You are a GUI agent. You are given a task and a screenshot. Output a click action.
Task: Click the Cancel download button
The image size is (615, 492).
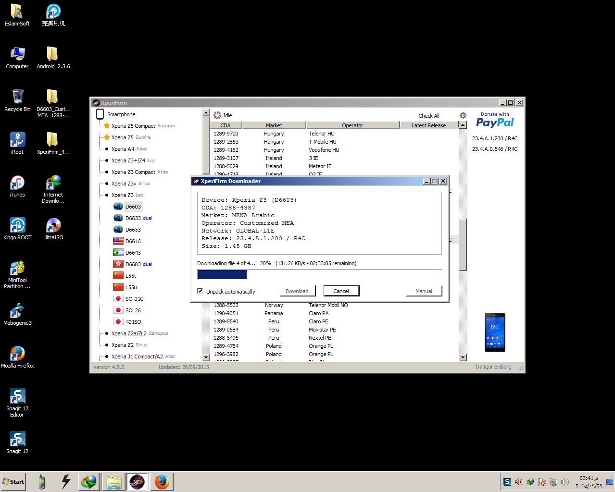tap(341, 291)
